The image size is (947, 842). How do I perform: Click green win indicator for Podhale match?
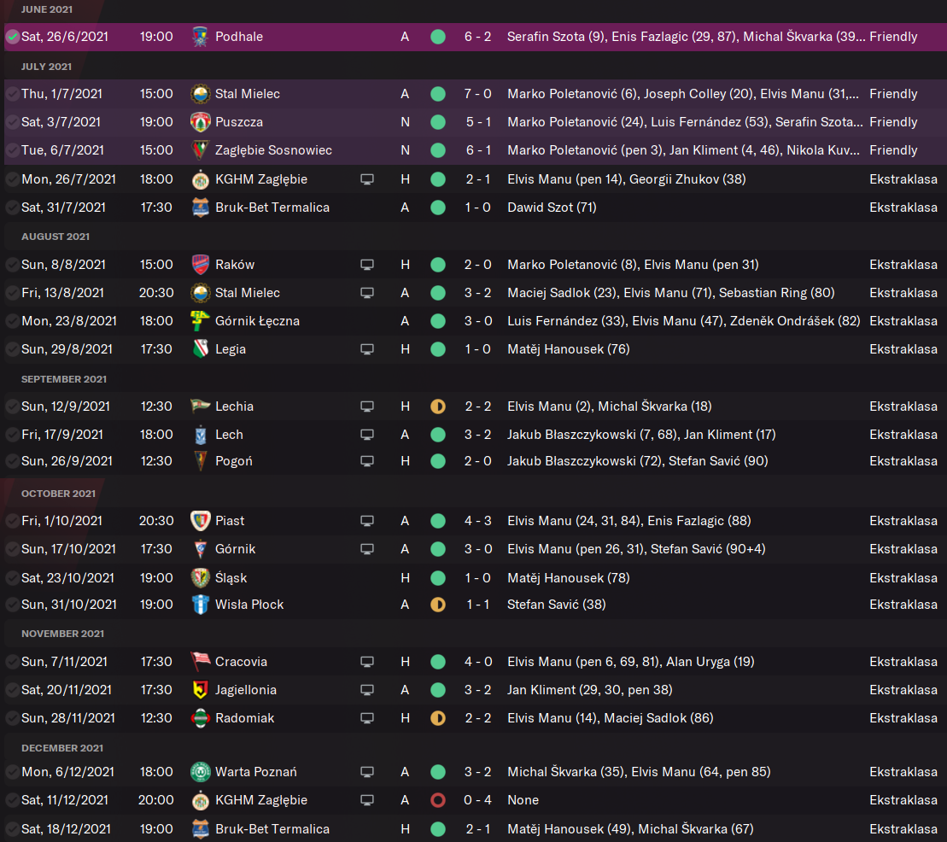click(438, 37)
